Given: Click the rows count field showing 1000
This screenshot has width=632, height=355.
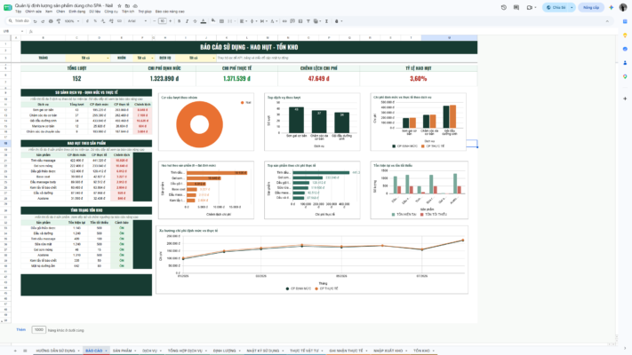Looking at the screenshot, I should tap(39, 329).
